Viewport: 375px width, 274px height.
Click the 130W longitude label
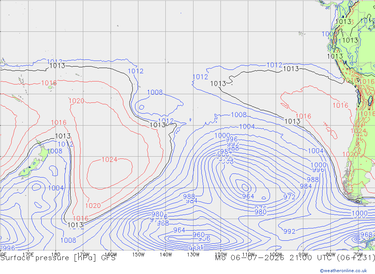coord(193,255)
